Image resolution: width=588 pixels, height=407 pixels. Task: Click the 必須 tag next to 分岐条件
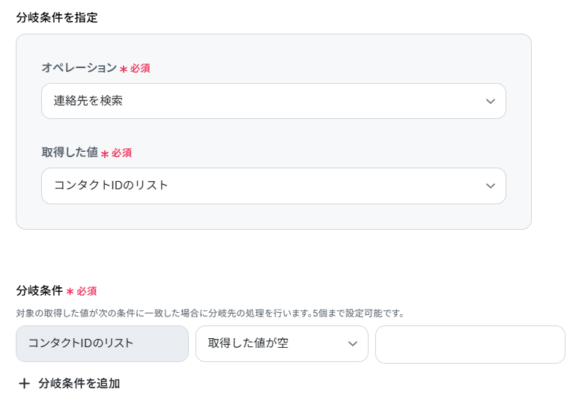[x=87, y=291]
